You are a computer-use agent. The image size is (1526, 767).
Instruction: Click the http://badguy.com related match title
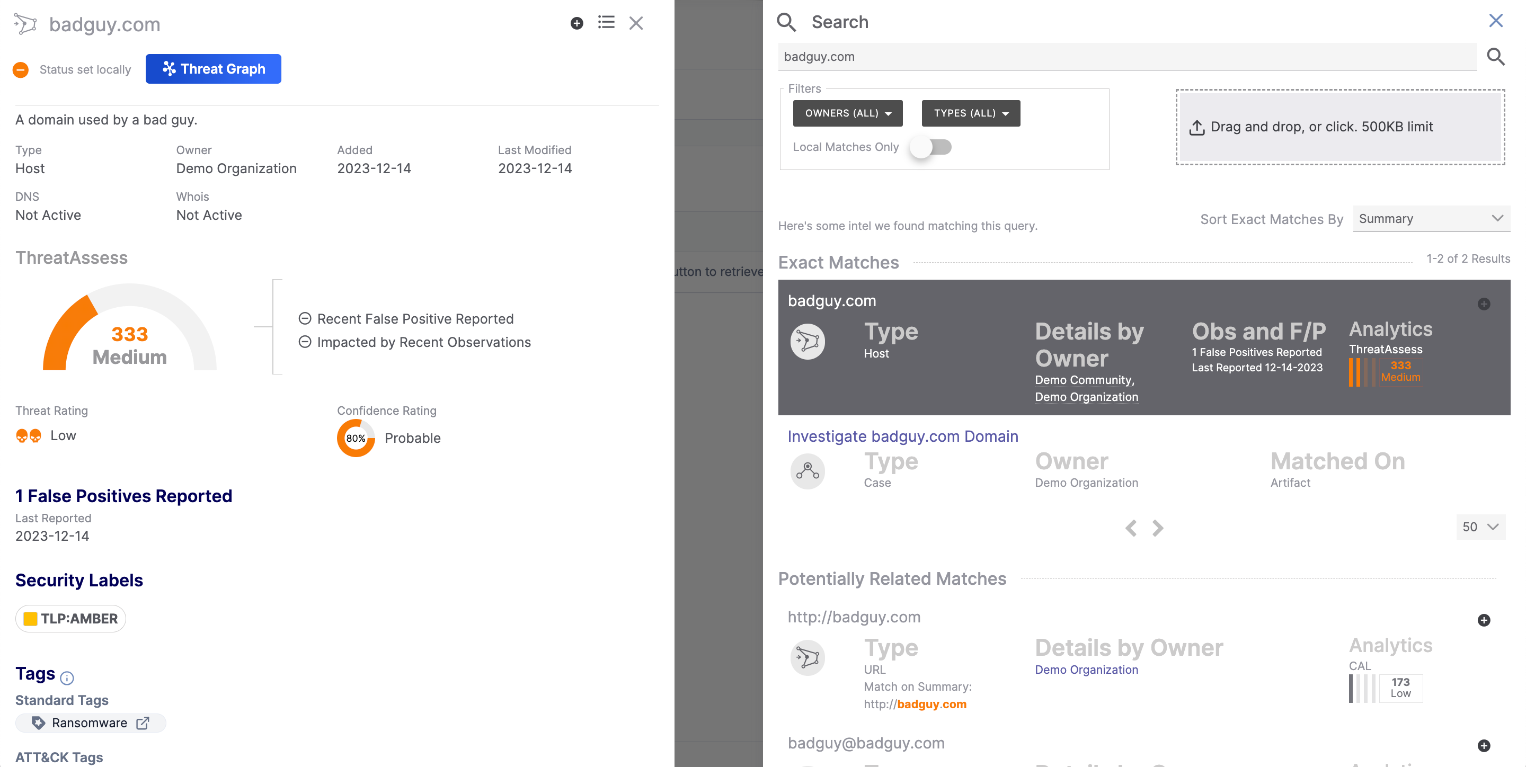click(854, 617)
